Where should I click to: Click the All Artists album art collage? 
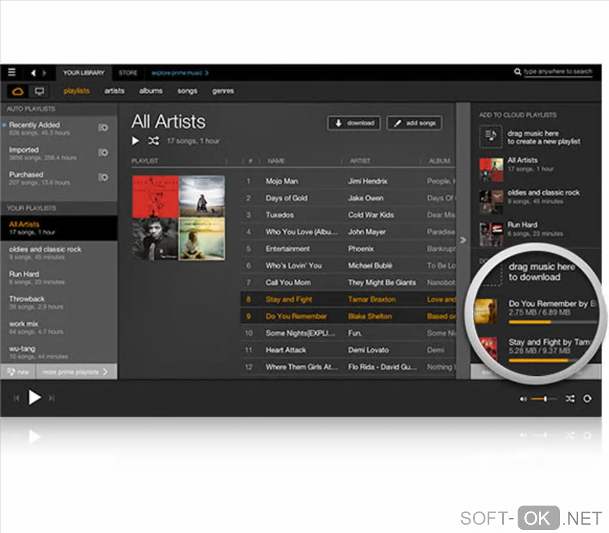(179, 218)
